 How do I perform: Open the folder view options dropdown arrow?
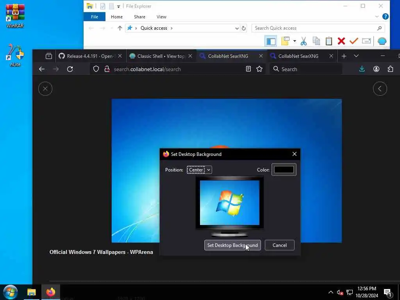[x=295, y=41]
